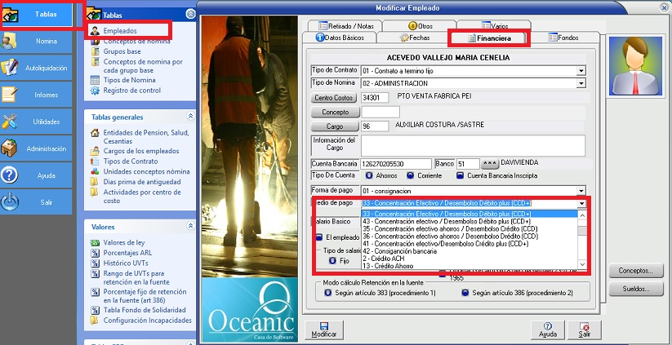The height and width of the screenshot is (345, 672).
Task: Expand the Tipo de Contrato dropdown
Action: tap(581, 70)
